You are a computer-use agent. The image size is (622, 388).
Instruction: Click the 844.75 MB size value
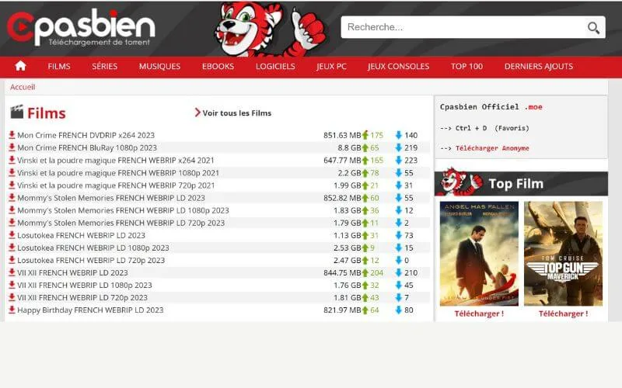coord(342,272)
